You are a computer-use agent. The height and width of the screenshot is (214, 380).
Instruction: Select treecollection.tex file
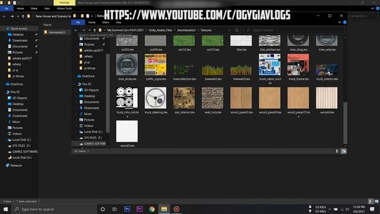click(184, 72)
